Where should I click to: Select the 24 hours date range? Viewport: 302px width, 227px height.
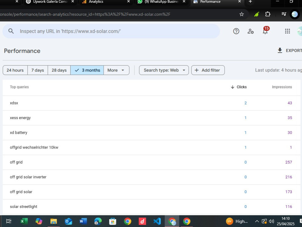coord(15,70)
